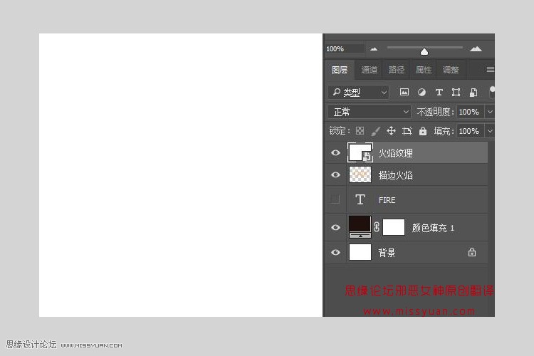Select the 描边火焰 layer name
The width and height of the screenshot is (534, 356).
click(x=395, y=175)
